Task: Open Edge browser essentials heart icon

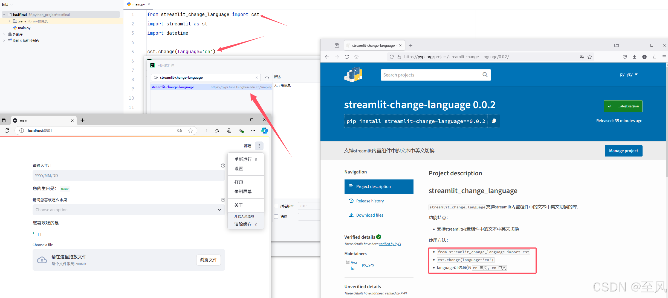Action: point(241,131)
